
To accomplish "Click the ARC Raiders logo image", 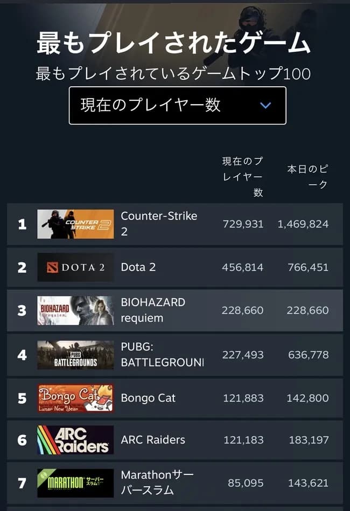I will tap(75, 440).
